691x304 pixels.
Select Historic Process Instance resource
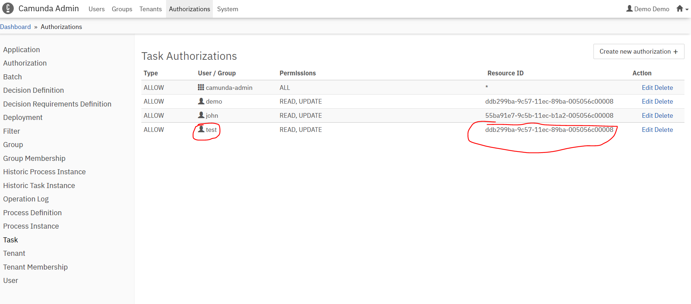(x=45, y=172)
